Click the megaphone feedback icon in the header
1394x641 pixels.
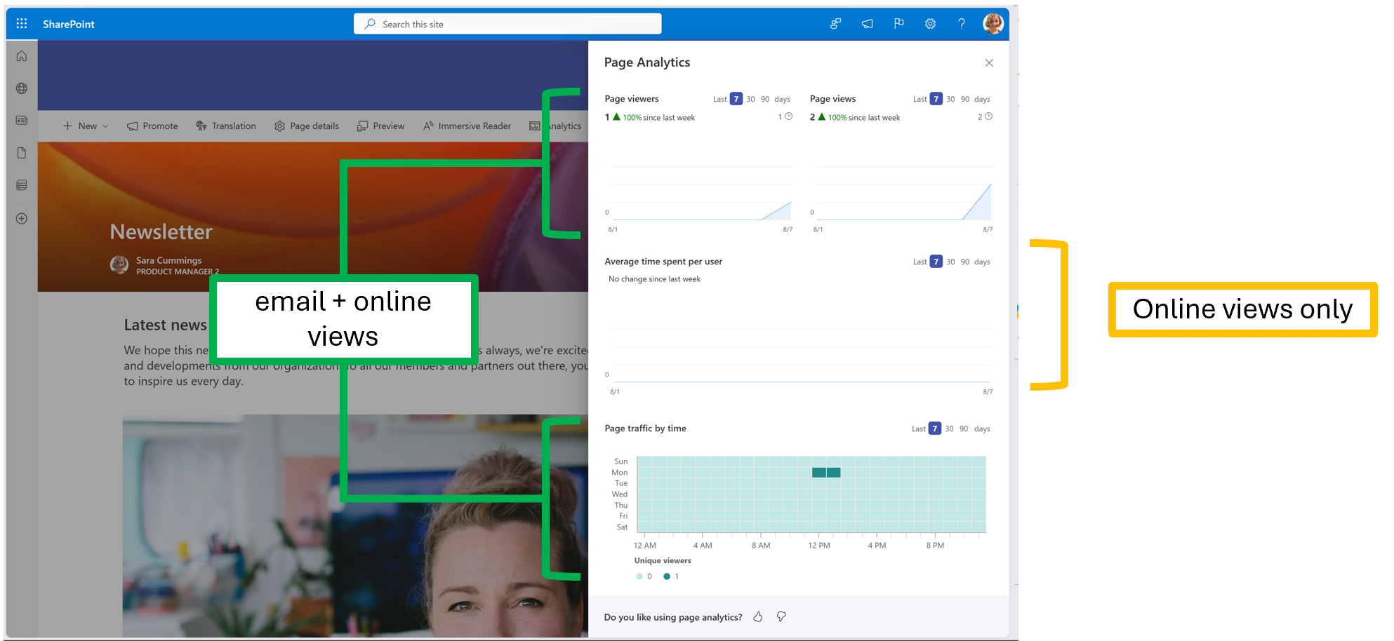point(867,23)
